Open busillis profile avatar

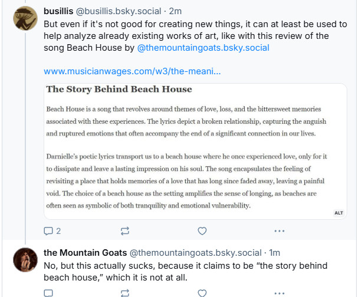(x=25, y=18)
